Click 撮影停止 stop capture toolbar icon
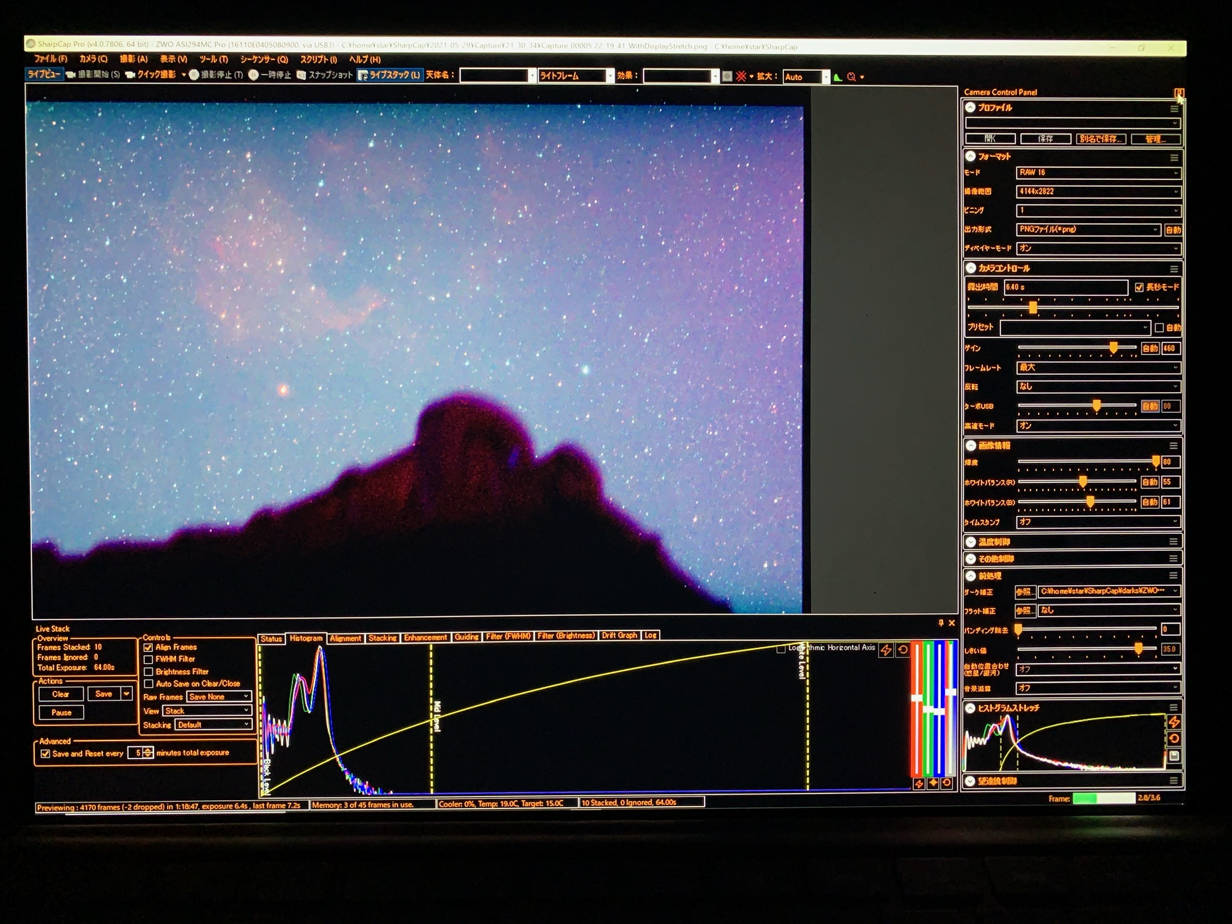1232x924 pixels. click(x=194, y=75)
